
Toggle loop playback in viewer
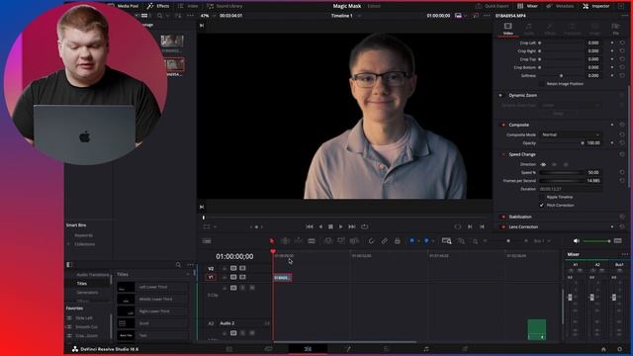(365, 226)
